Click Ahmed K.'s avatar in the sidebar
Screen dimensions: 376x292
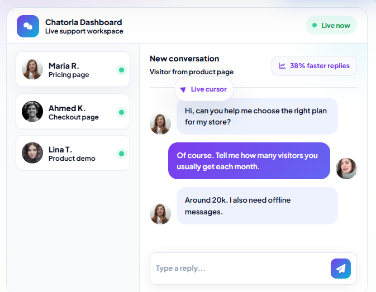32,112
